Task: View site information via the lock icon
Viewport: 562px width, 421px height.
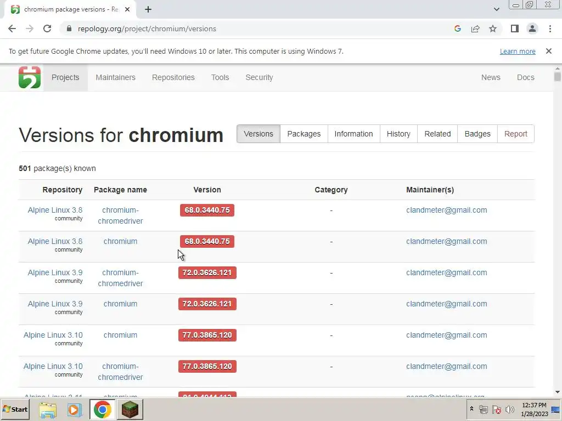Action: (x=69, y=29)
